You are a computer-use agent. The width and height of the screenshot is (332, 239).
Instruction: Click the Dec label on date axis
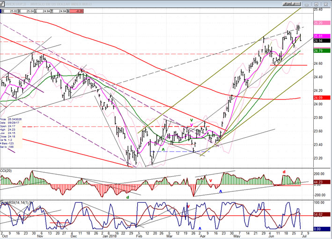74,236
